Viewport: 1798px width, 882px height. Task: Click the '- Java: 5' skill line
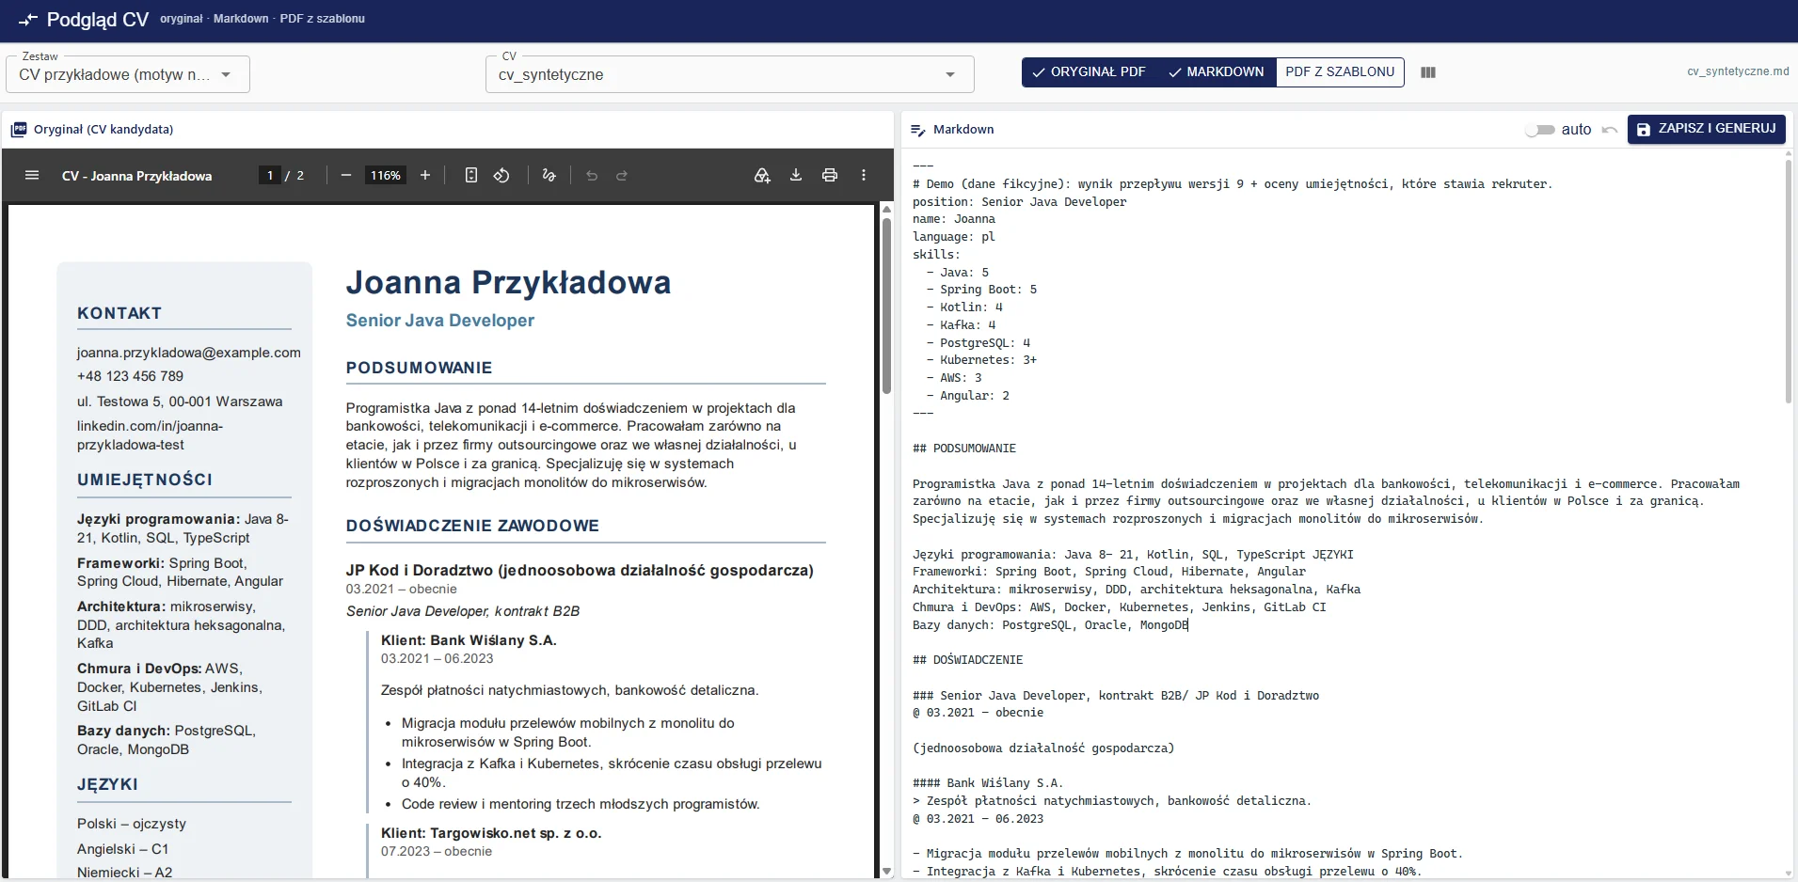pos(957,273)
